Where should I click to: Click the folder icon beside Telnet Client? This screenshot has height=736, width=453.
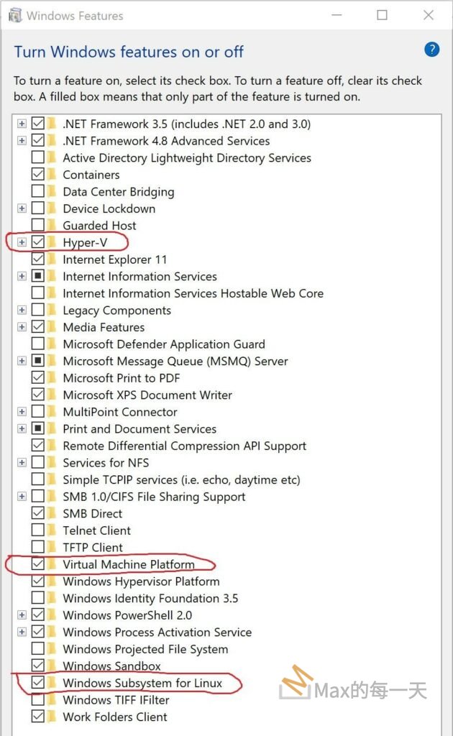click(x=52, y=530)
